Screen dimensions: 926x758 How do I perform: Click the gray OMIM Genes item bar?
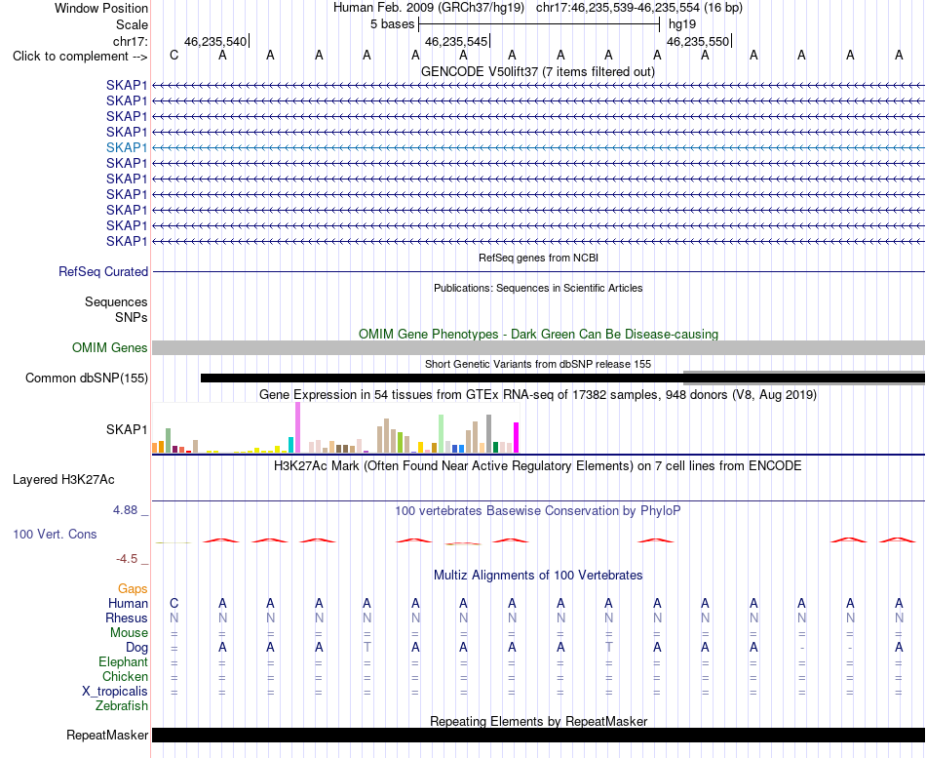[x=538, y=347]
